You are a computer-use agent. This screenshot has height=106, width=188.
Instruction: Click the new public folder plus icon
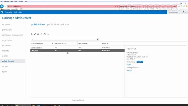pyautogui.click(x=32, y=34)
